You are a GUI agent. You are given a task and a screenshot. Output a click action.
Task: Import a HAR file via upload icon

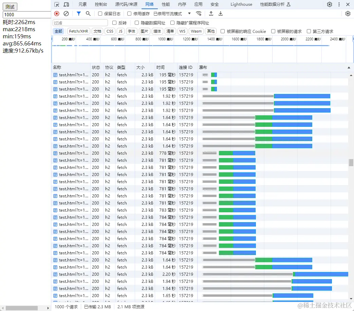211,14
